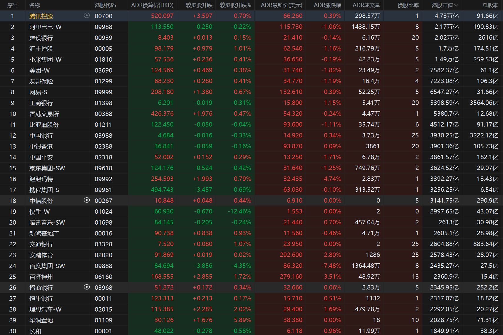Click the 理想汽车-W stock name
Viewport: 503px width, 335px height.
coord(45,309)
